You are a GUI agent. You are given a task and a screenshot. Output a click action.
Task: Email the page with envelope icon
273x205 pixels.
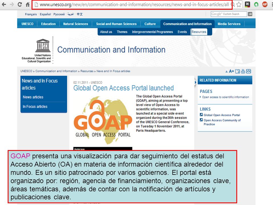coord(249,71)
